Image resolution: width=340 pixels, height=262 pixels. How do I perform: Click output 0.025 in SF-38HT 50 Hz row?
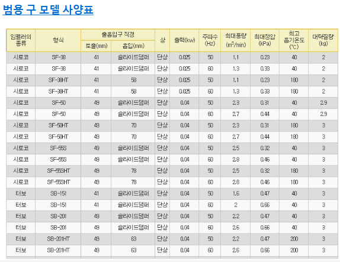pyautogui.click(x=185, y=80)
